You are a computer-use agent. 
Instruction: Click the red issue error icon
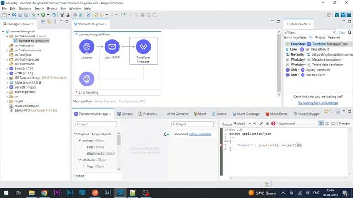(274, 123)
